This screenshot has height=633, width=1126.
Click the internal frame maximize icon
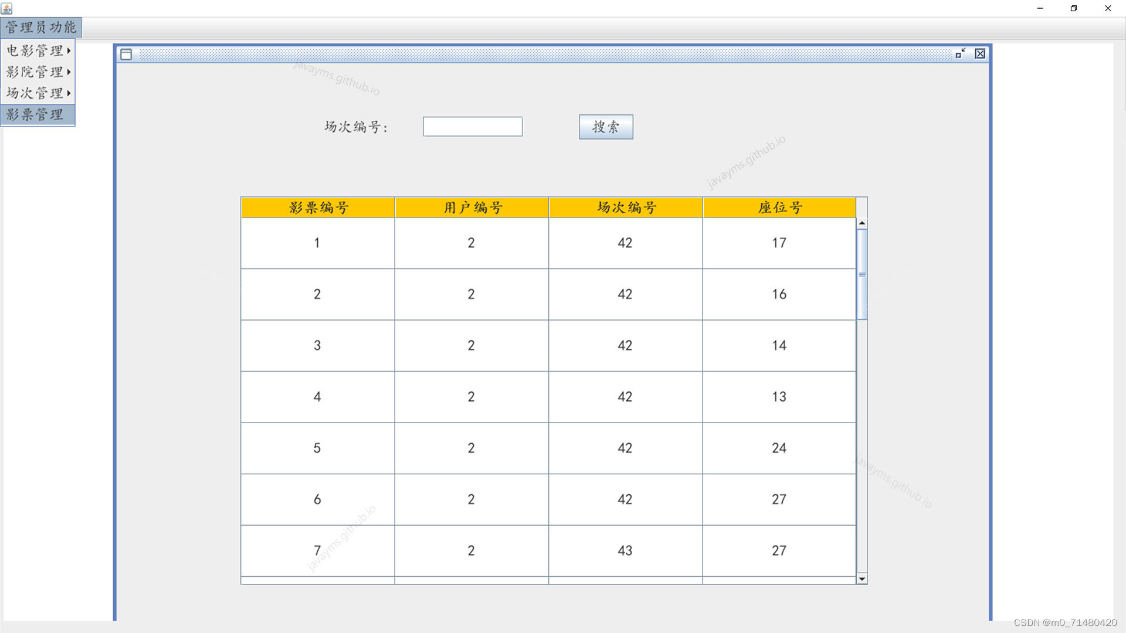pyautogui.click(x=961, y=53)
